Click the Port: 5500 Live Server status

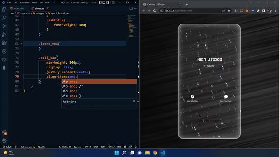pos(115,147)
